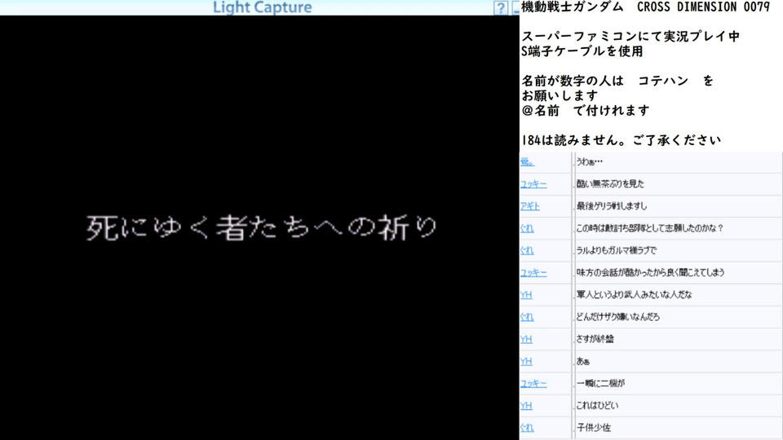Select the comment さすが終盤
This screenshot has width=783, height=440.
tap(595, 339)
